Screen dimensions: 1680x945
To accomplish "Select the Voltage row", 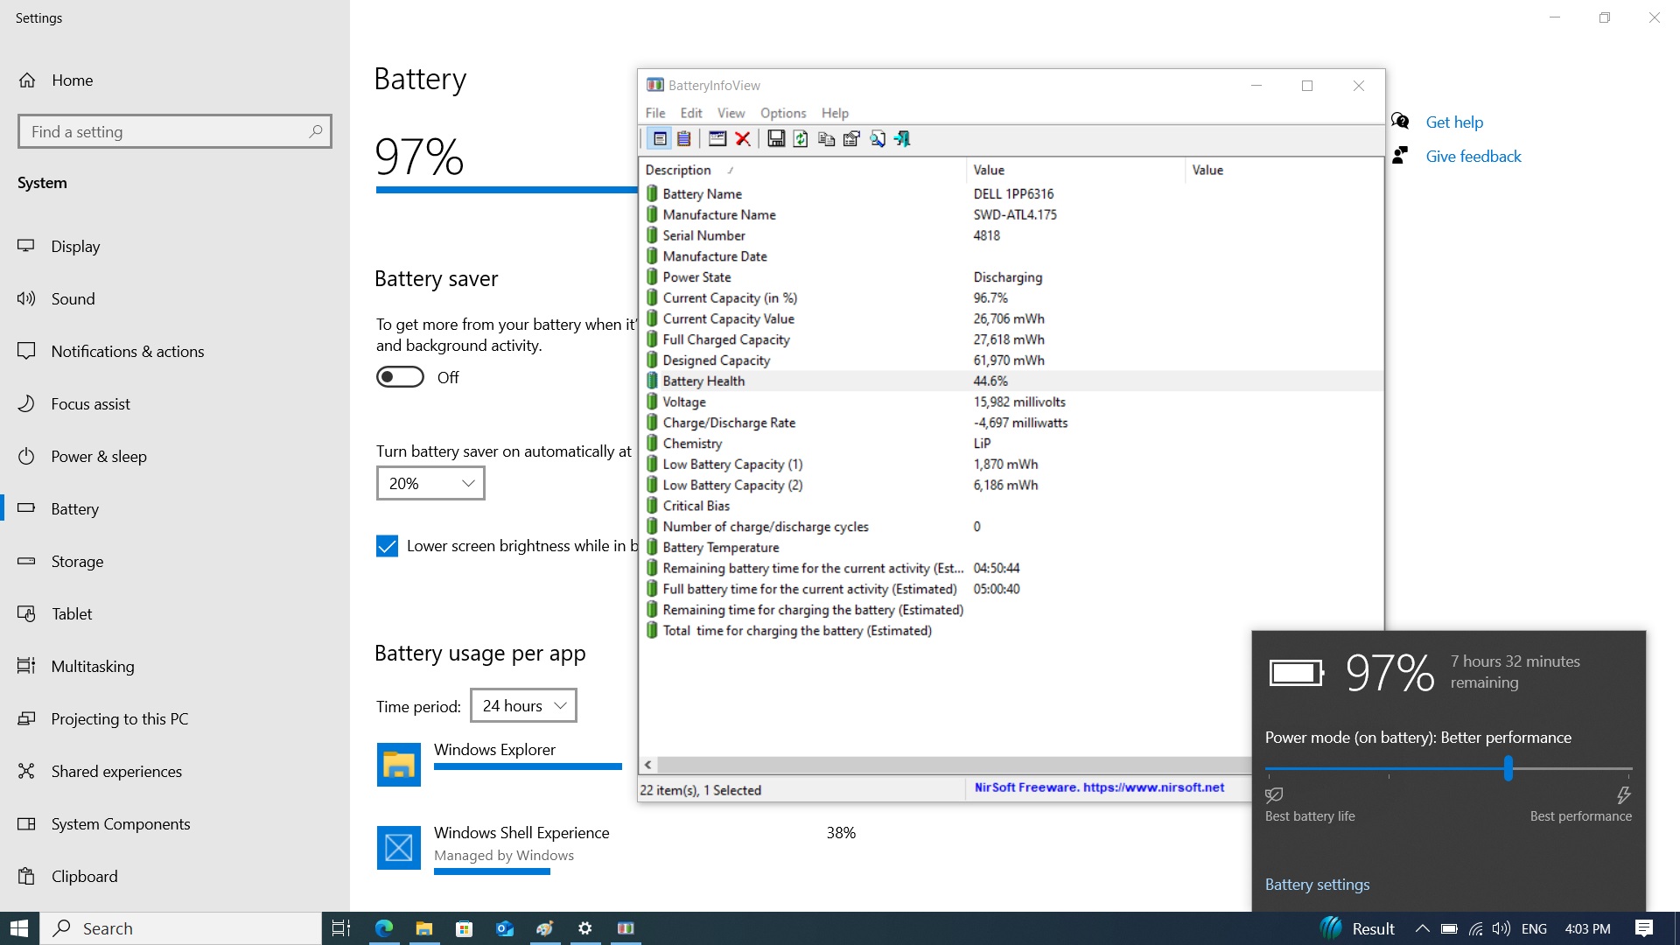I will 1011,402.
